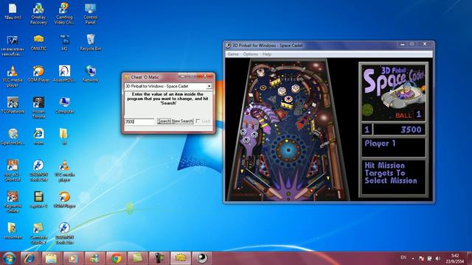Open the Game menu in Pinball
Image resolution: width=472 pixels, height=265 pixels.
pos(233,54)
